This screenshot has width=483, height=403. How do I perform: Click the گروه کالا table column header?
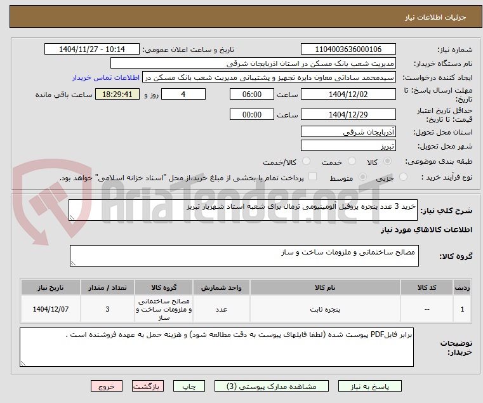coord(164,287)
